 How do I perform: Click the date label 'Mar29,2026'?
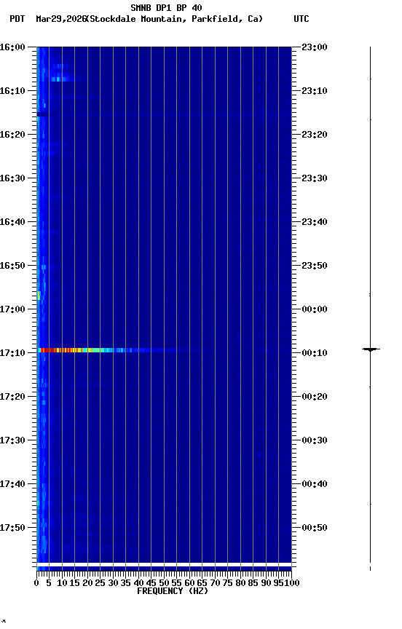(x=61, y=19)
